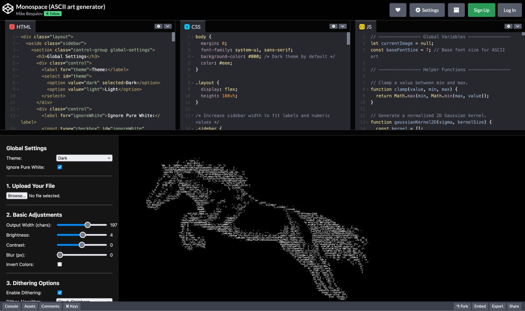Image resolution: width=525 pixels, height=311 pixels.
Task: Open the Assets panel
Action: (30, 306)
